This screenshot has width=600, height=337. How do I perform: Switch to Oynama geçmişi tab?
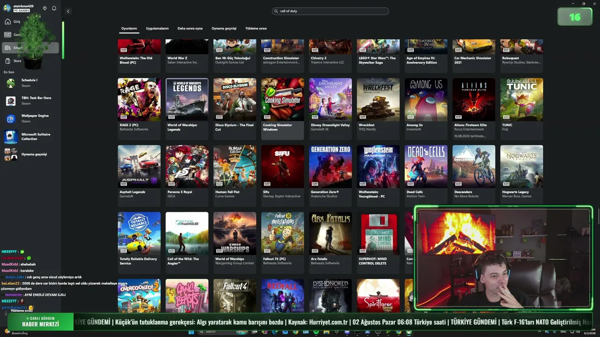(224, 29)
